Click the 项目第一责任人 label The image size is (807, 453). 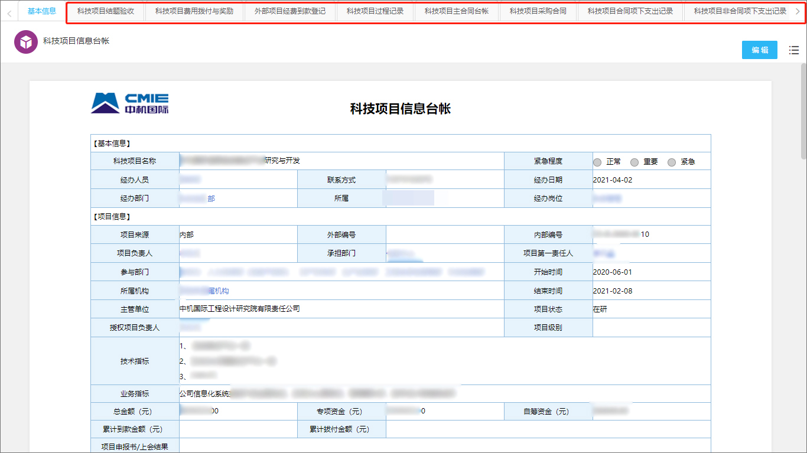[548, 253]
